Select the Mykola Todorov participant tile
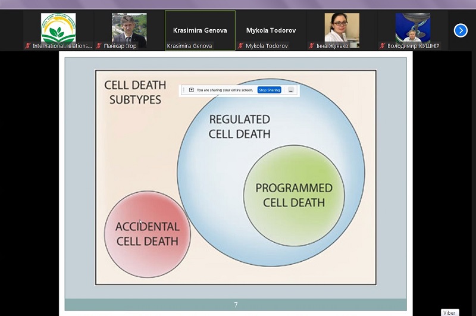This screenshot has height=316, width=476. [271, 30]
